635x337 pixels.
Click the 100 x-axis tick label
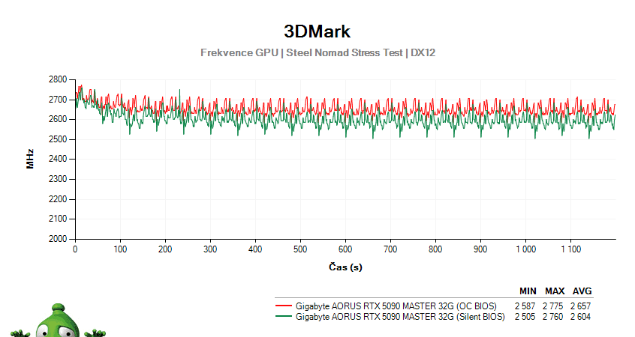tap(120, 249)
